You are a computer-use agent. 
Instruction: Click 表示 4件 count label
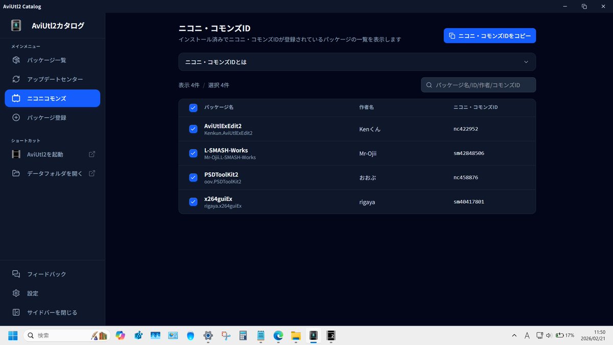click(x=189, y=85)
